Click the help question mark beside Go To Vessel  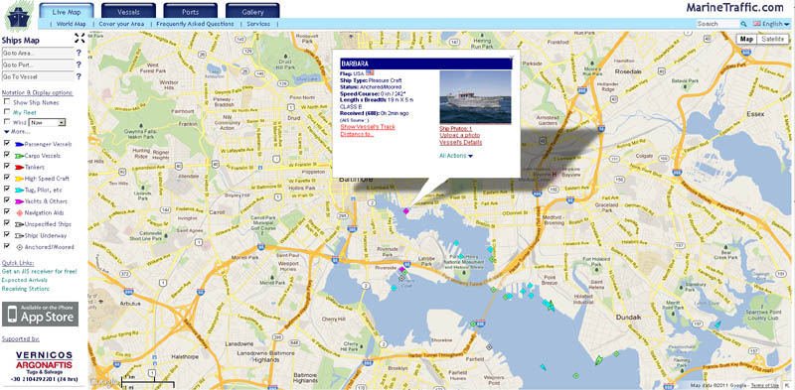79,77
